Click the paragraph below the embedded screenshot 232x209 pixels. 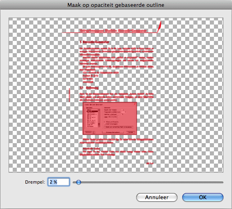click(117, 141)
